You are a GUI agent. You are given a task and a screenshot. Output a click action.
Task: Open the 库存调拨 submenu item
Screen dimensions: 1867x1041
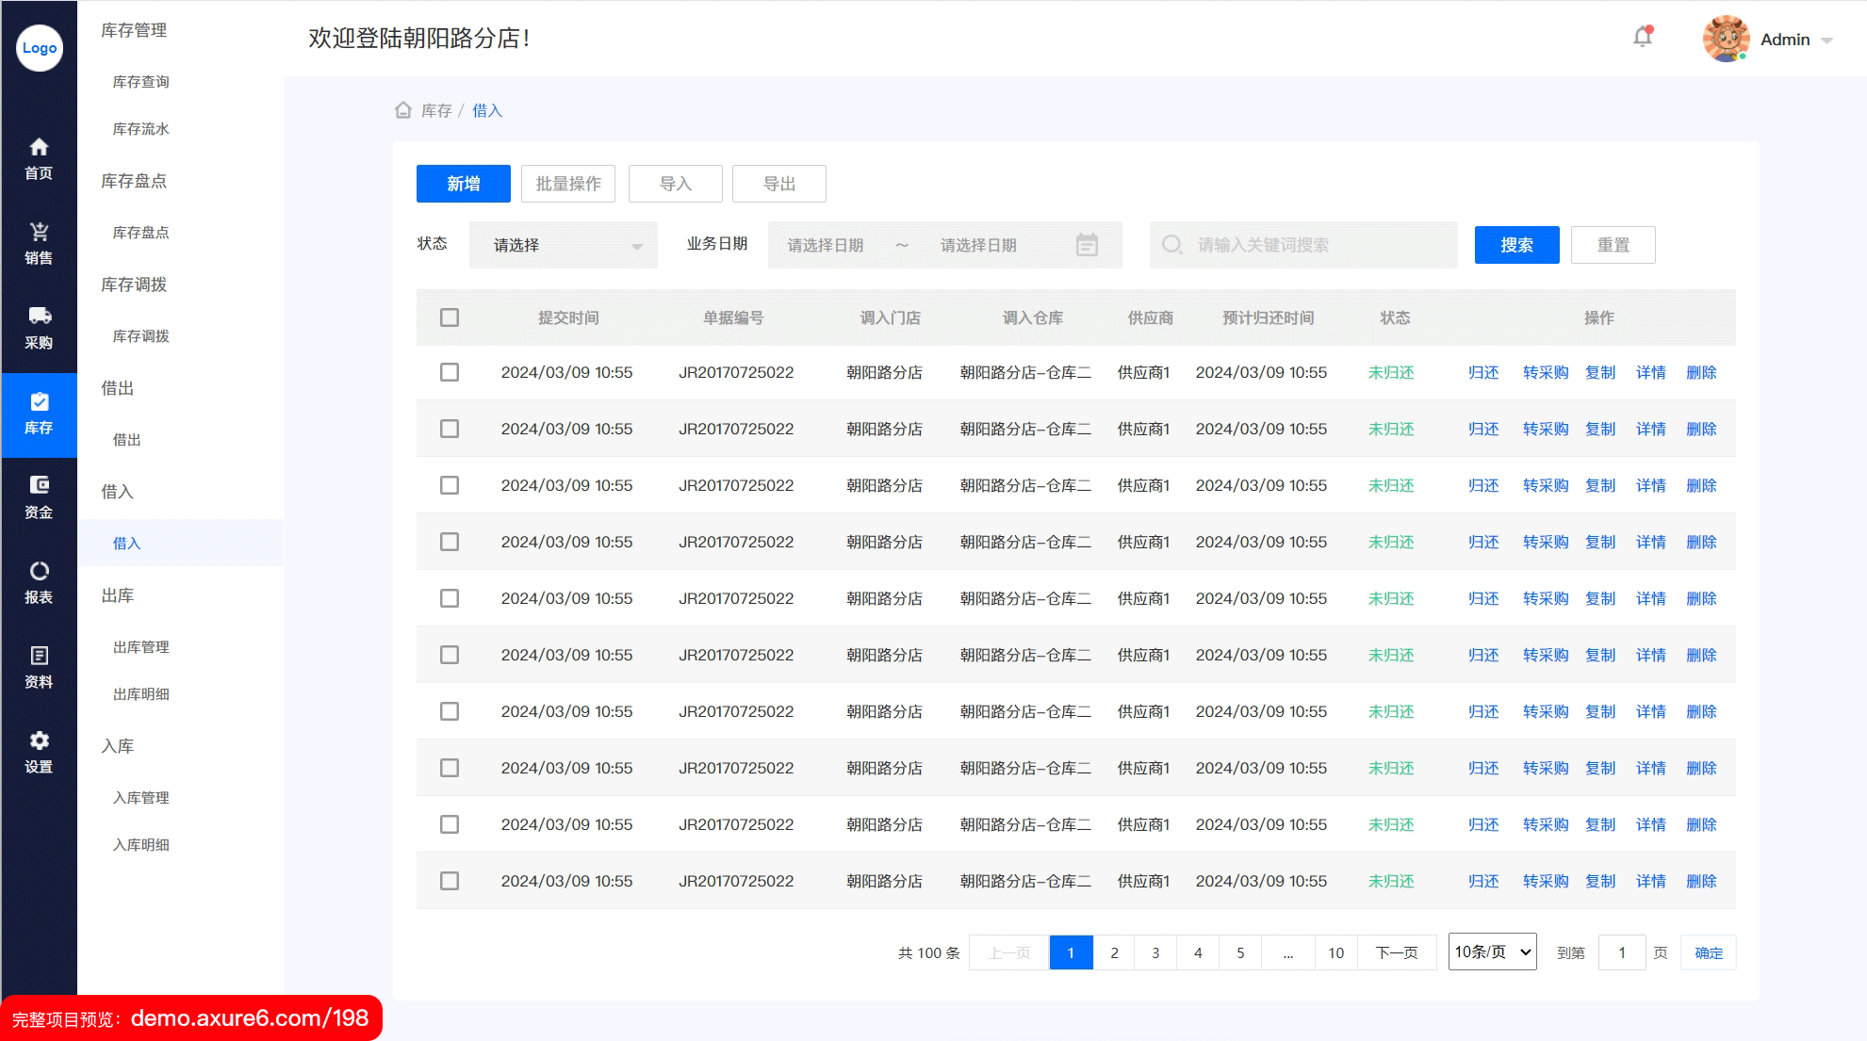(141, 336)
